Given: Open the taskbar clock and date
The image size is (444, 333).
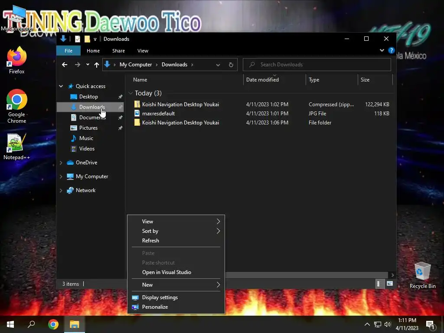Looking at the screenshot, I should (x=407, y=324).
